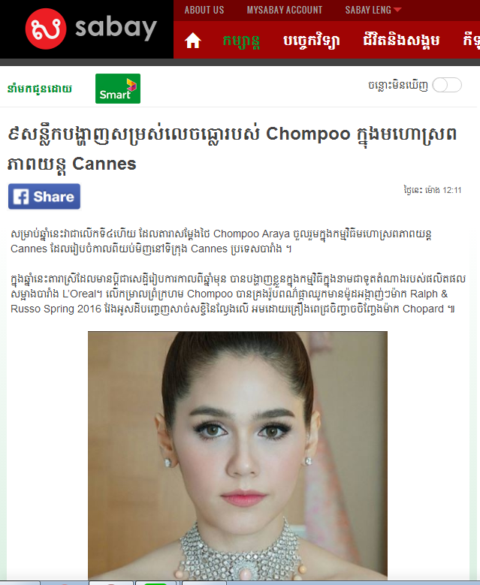This screenshot has width=480, height=585.
Task: Open the partially visible last navigation tab
Action: [x=472, y=41]
